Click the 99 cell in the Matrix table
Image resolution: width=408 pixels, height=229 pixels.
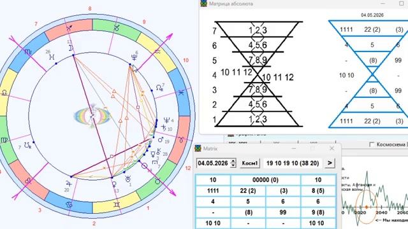click(x=283, y=212)
